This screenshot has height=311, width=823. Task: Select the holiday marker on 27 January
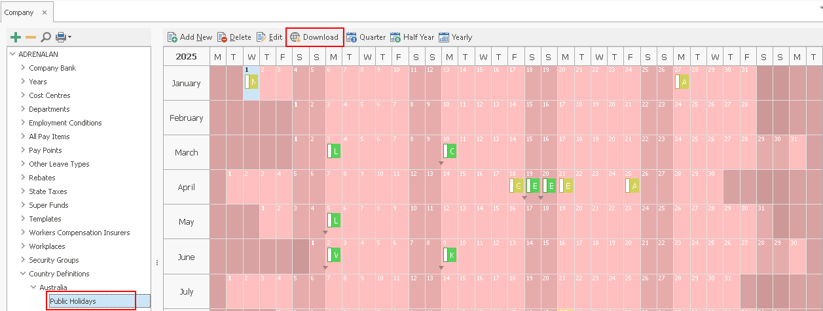[x=682, y=82]
